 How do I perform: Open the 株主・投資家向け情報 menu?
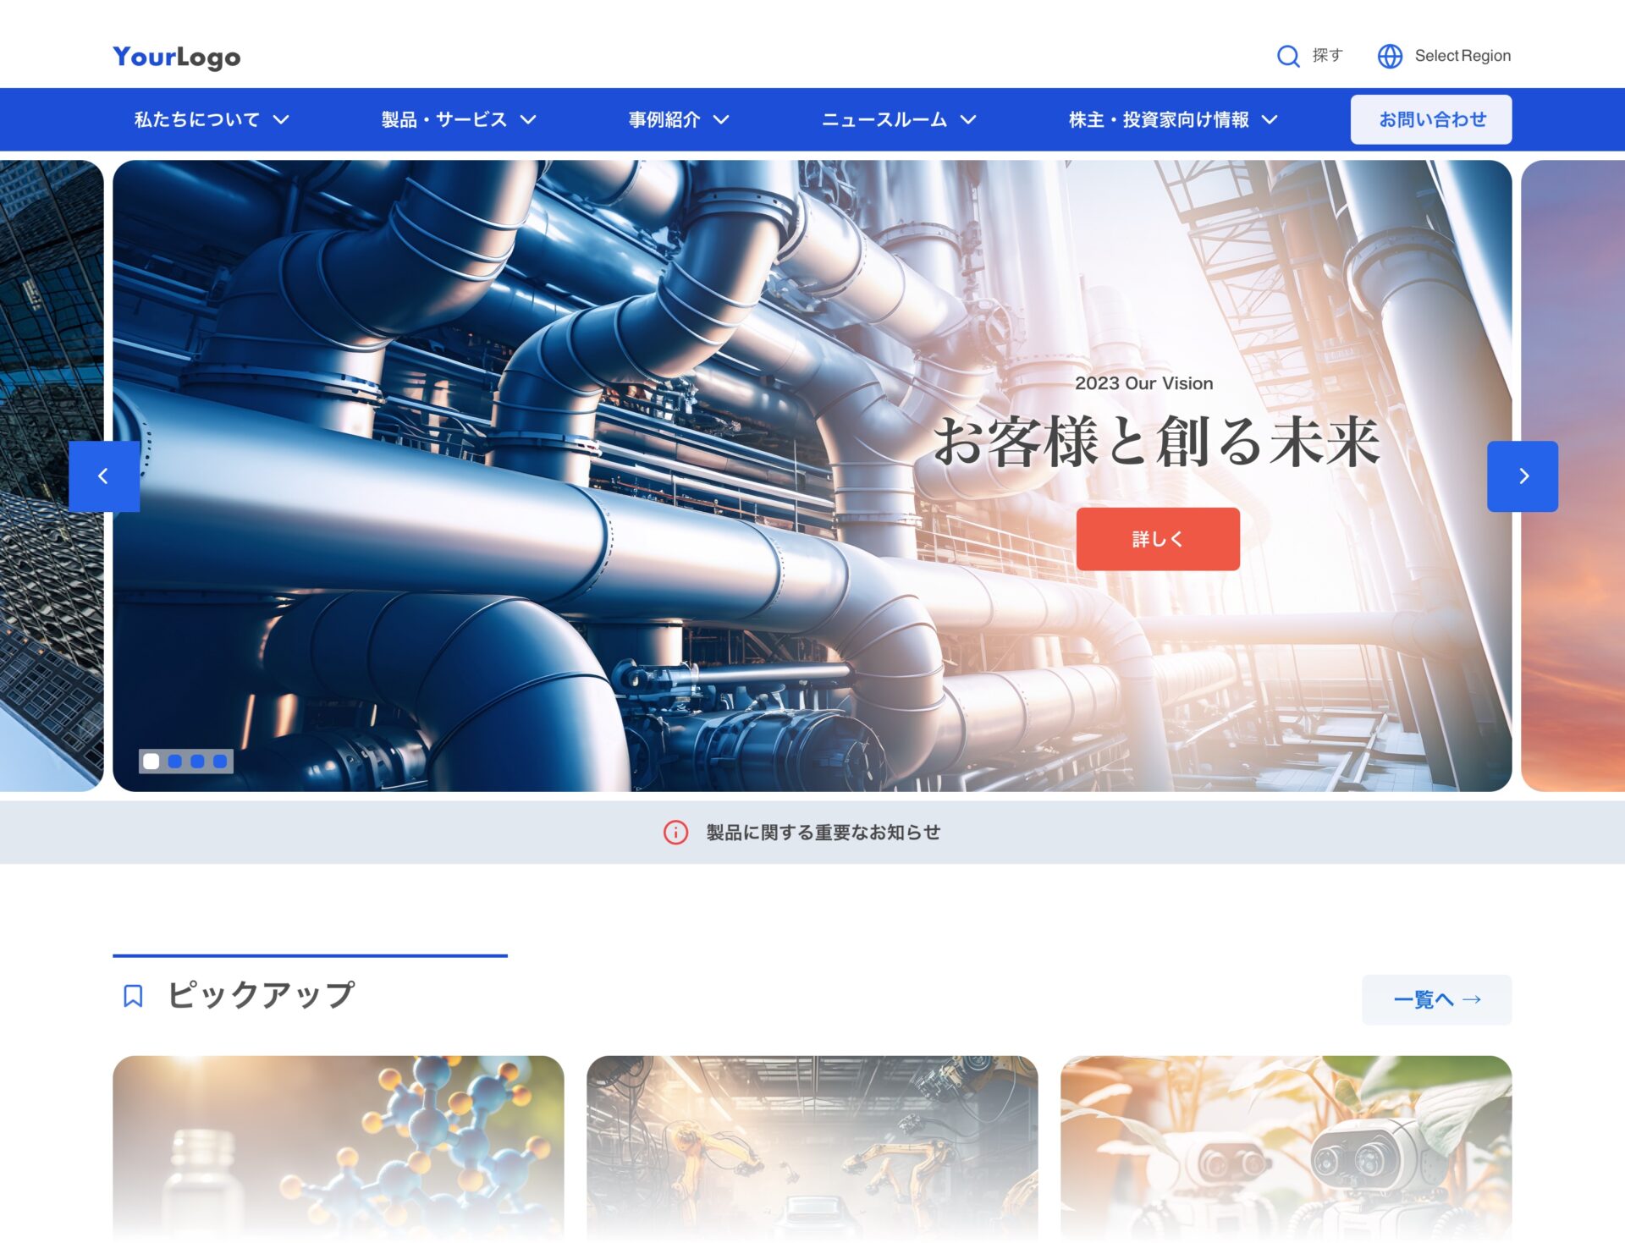1159,119
